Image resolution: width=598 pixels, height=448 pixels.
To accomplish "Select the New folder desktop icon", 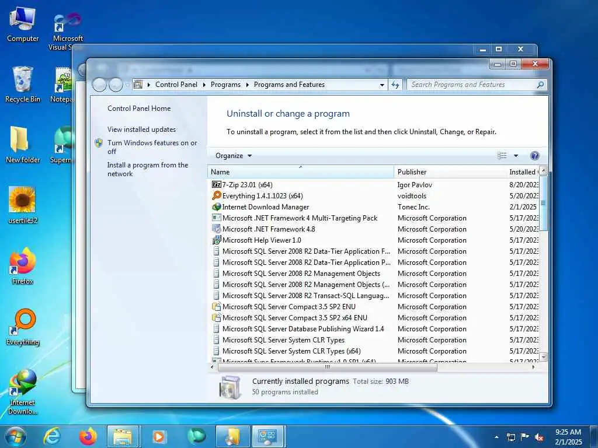I will click(23, 145).
